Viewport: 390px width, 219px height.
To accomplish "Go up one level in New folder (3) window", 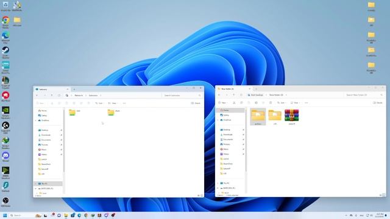I will click(x=234, y=95).
